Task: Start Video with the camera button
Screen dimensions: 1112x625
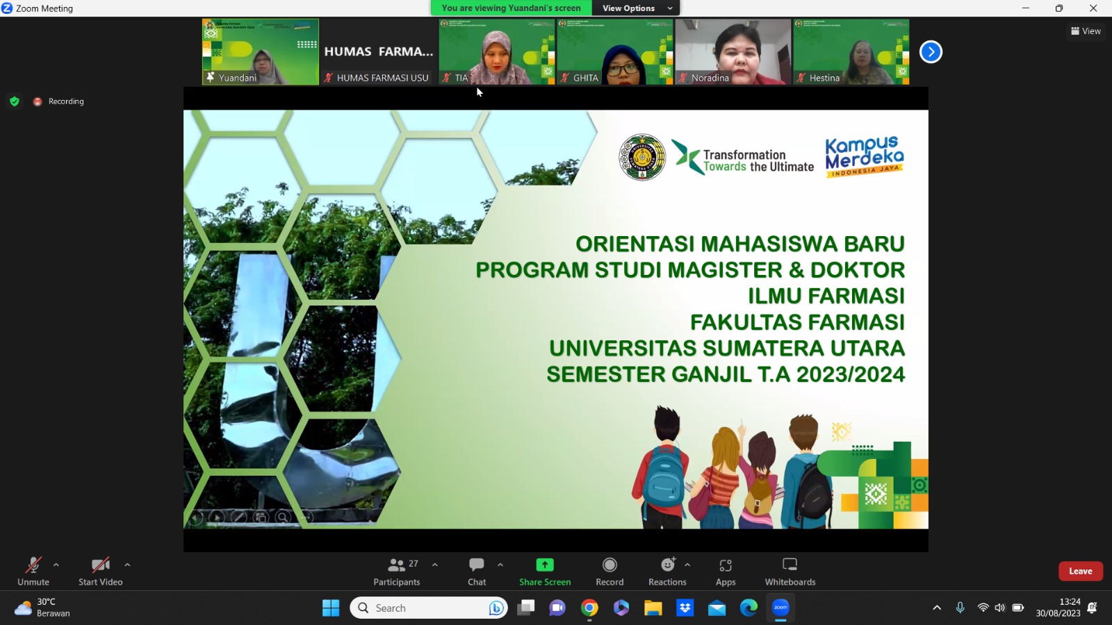Action: coord(101,572)
